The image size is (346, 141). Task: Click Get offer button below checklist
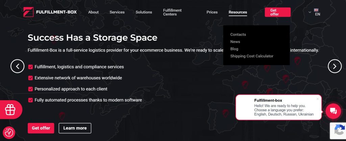(x=41, y=128)
